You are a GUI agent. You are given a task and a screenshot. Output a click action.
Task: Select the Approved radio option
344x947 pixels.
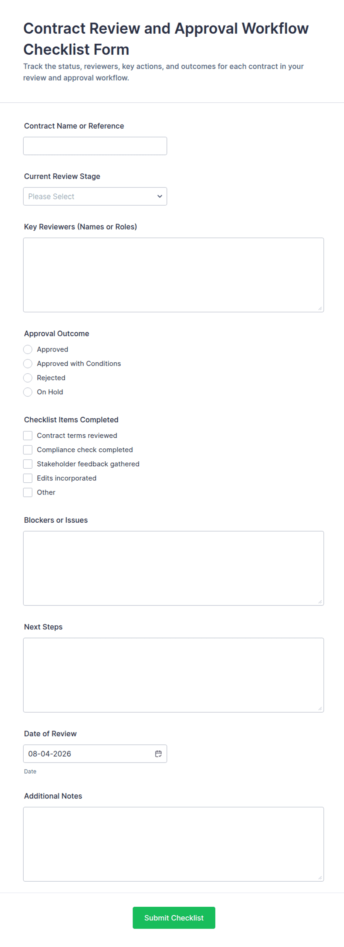point(28,349)
